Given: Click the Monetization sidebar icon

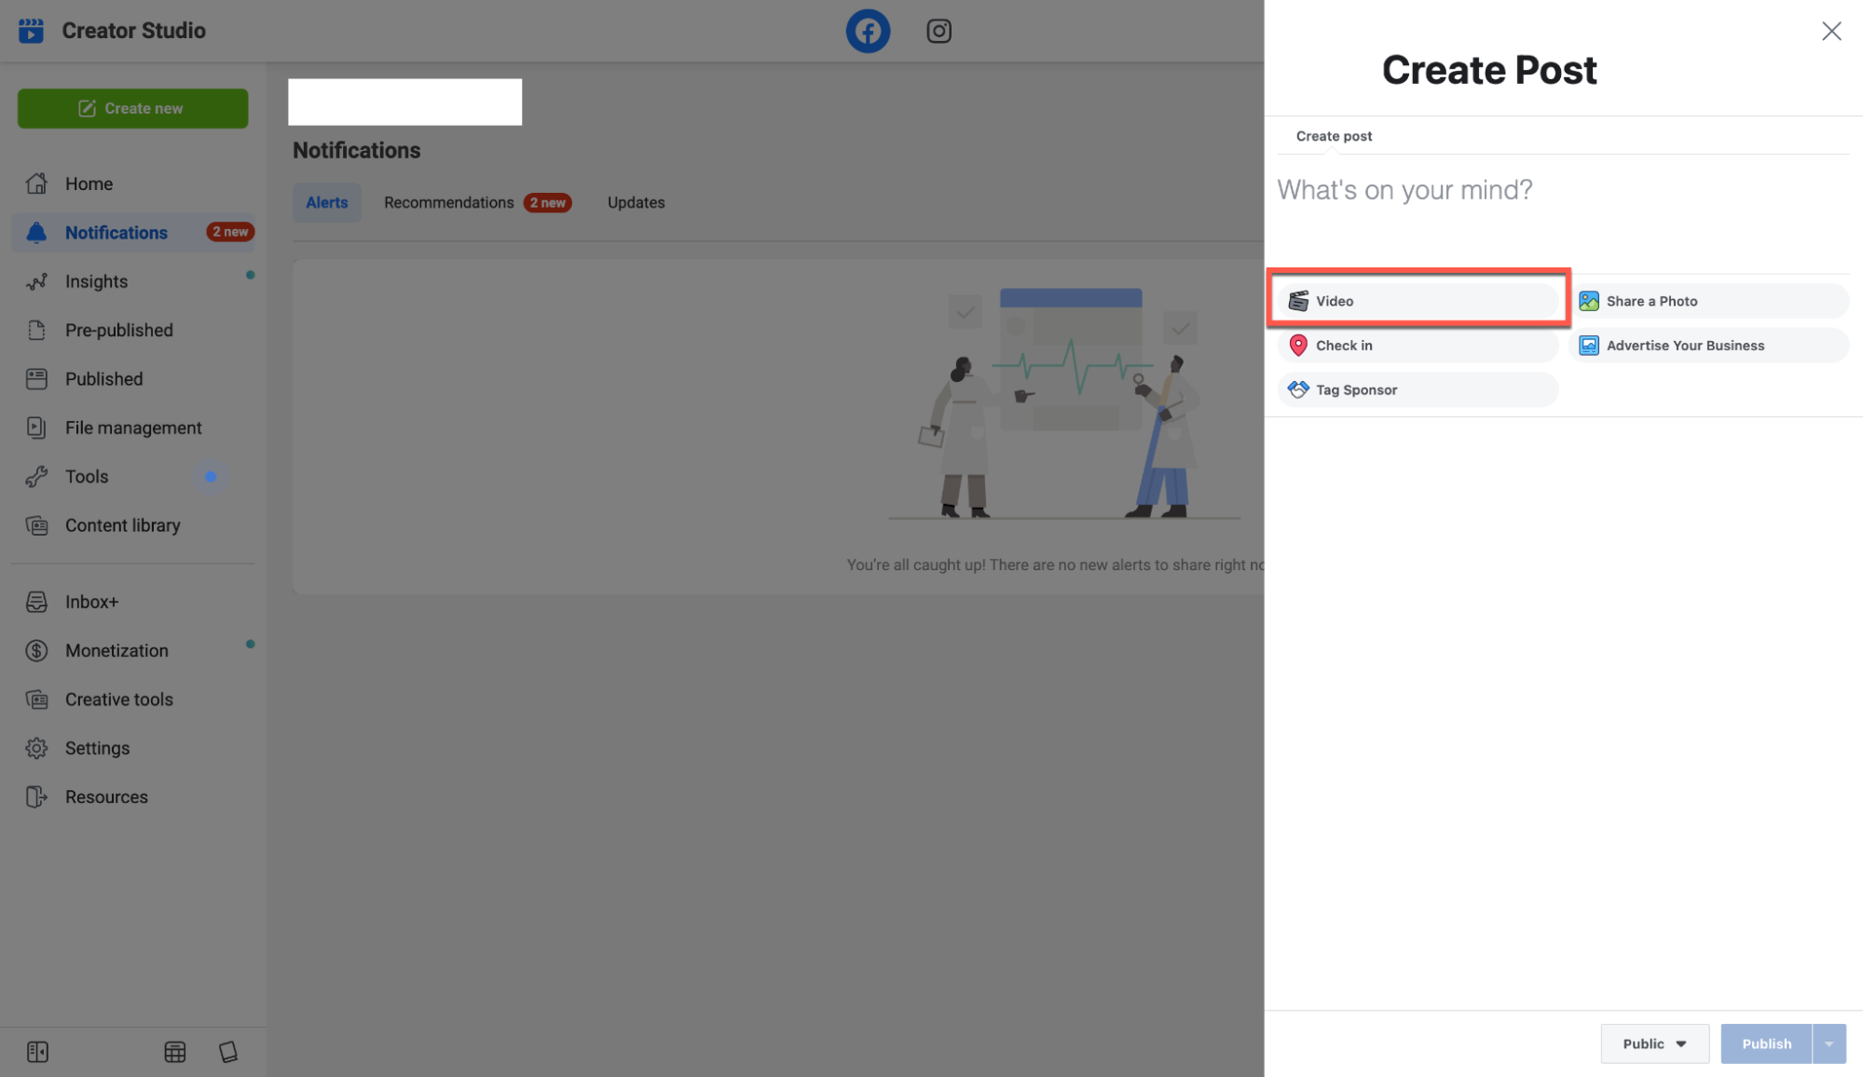Looking at the screenshot, I should tap(36, 651).
